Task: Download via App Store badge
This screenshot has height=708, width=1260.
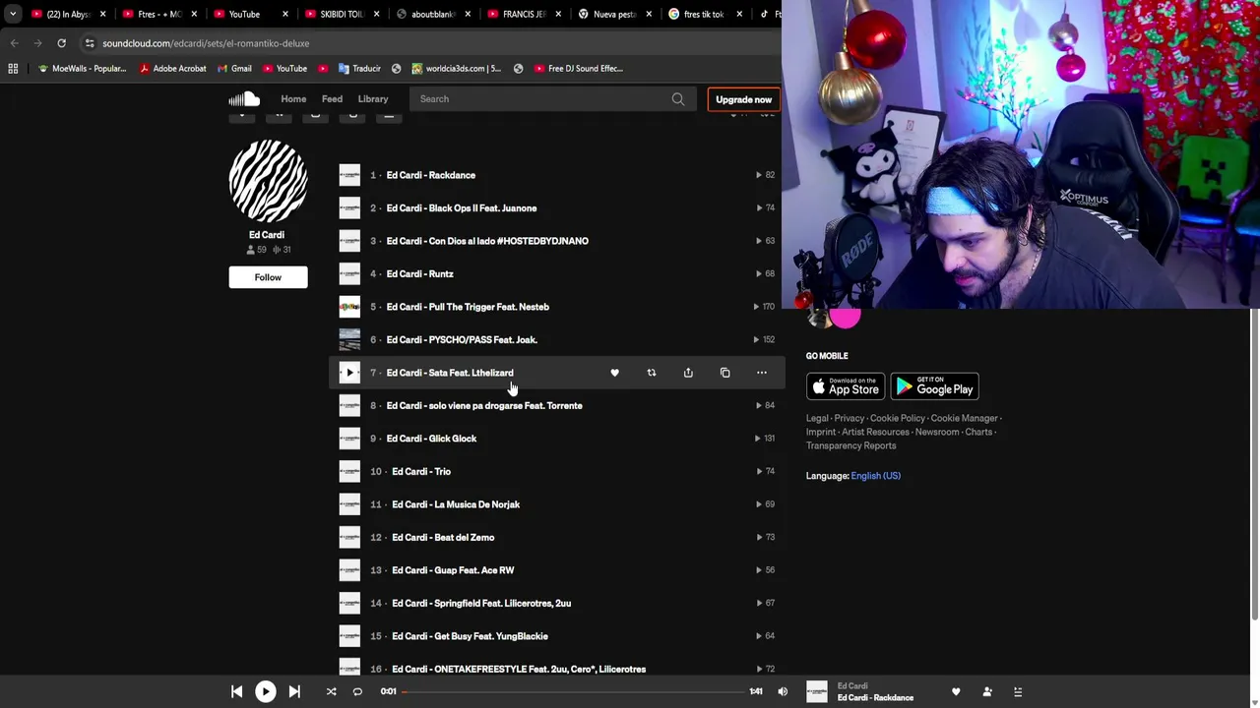Action: tap(845, 386)
